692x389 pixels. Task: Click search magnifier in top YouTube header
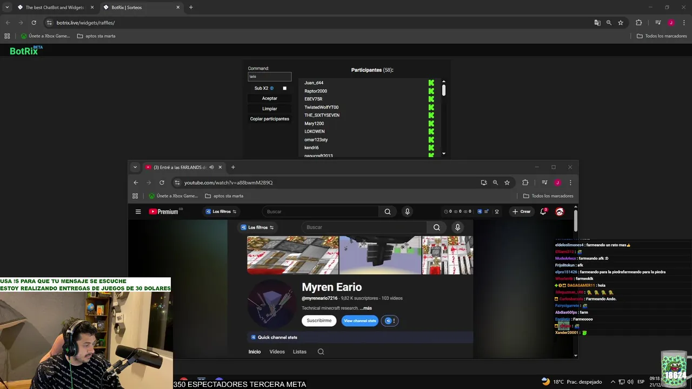click(x=388, y=212)
